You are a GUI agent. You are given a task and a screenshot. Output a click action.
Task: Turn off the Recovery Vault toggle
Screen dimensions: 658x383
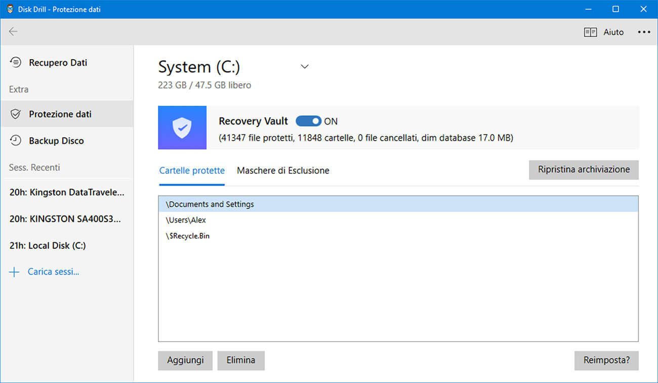pyautogui.click(x=308, y=121)
